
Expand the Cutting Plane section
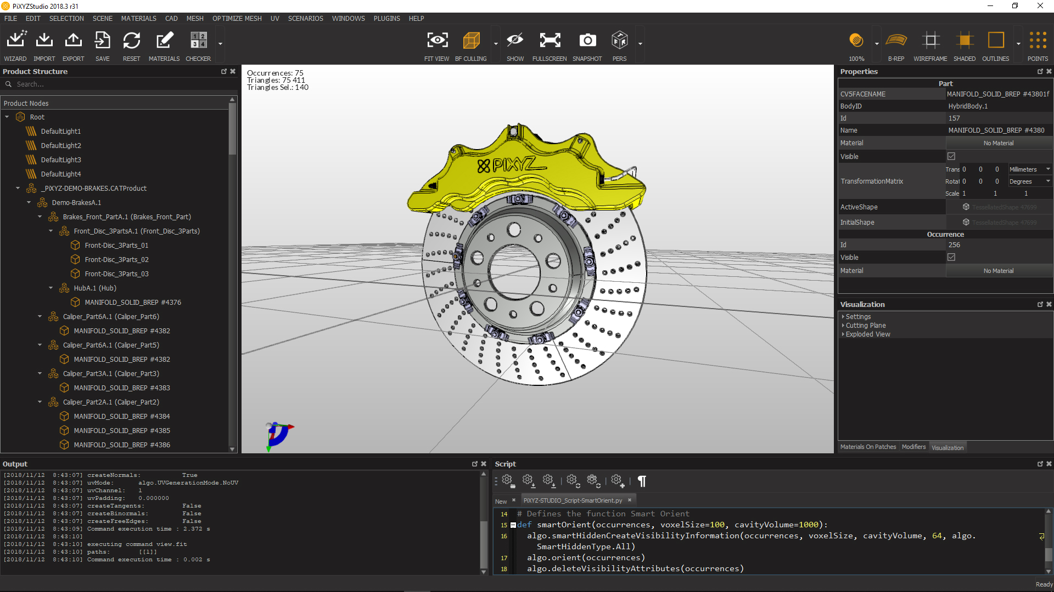(x=865, y=326)
